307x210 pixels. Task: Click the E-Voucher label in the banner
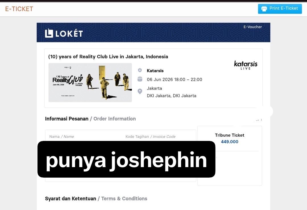pos(253,27)
